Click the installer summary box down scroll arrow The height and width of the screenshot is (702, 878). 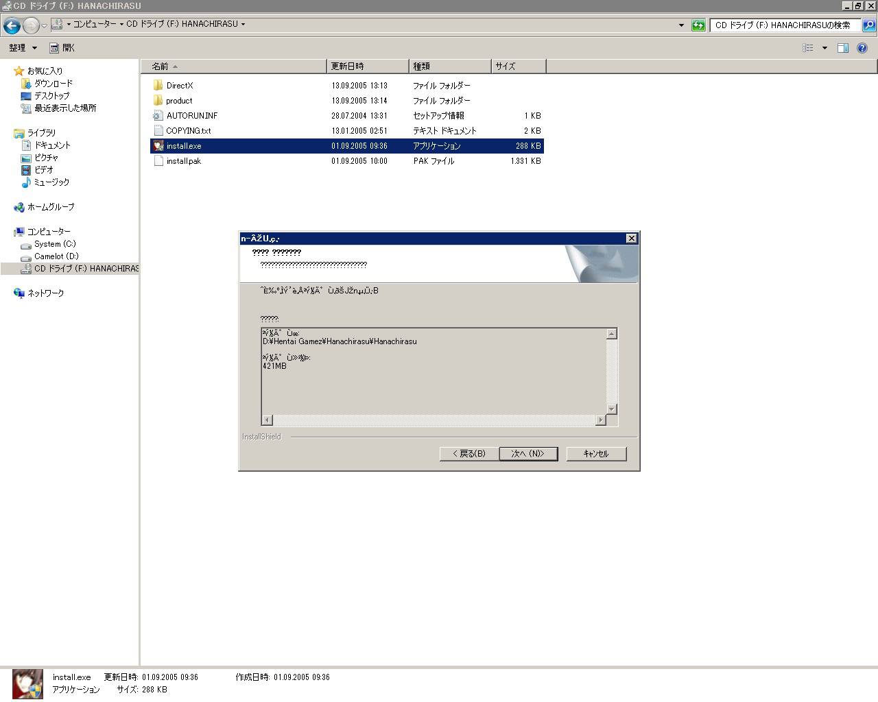click(x=612, y=409)
